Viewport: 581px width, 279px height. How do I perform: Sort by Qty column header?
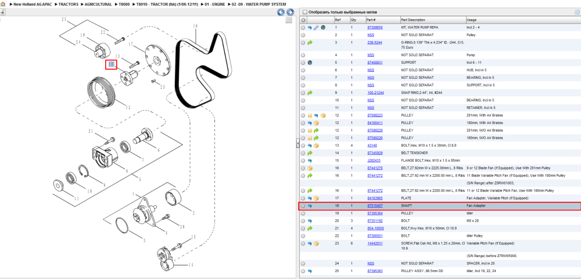pos(357,20)
